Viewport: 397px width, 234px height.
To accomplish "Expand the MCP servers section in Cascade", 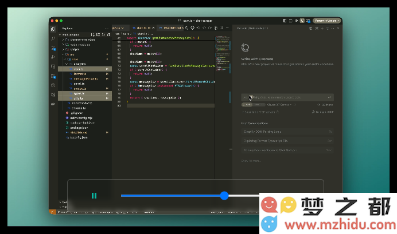I will tap(260, 112).
